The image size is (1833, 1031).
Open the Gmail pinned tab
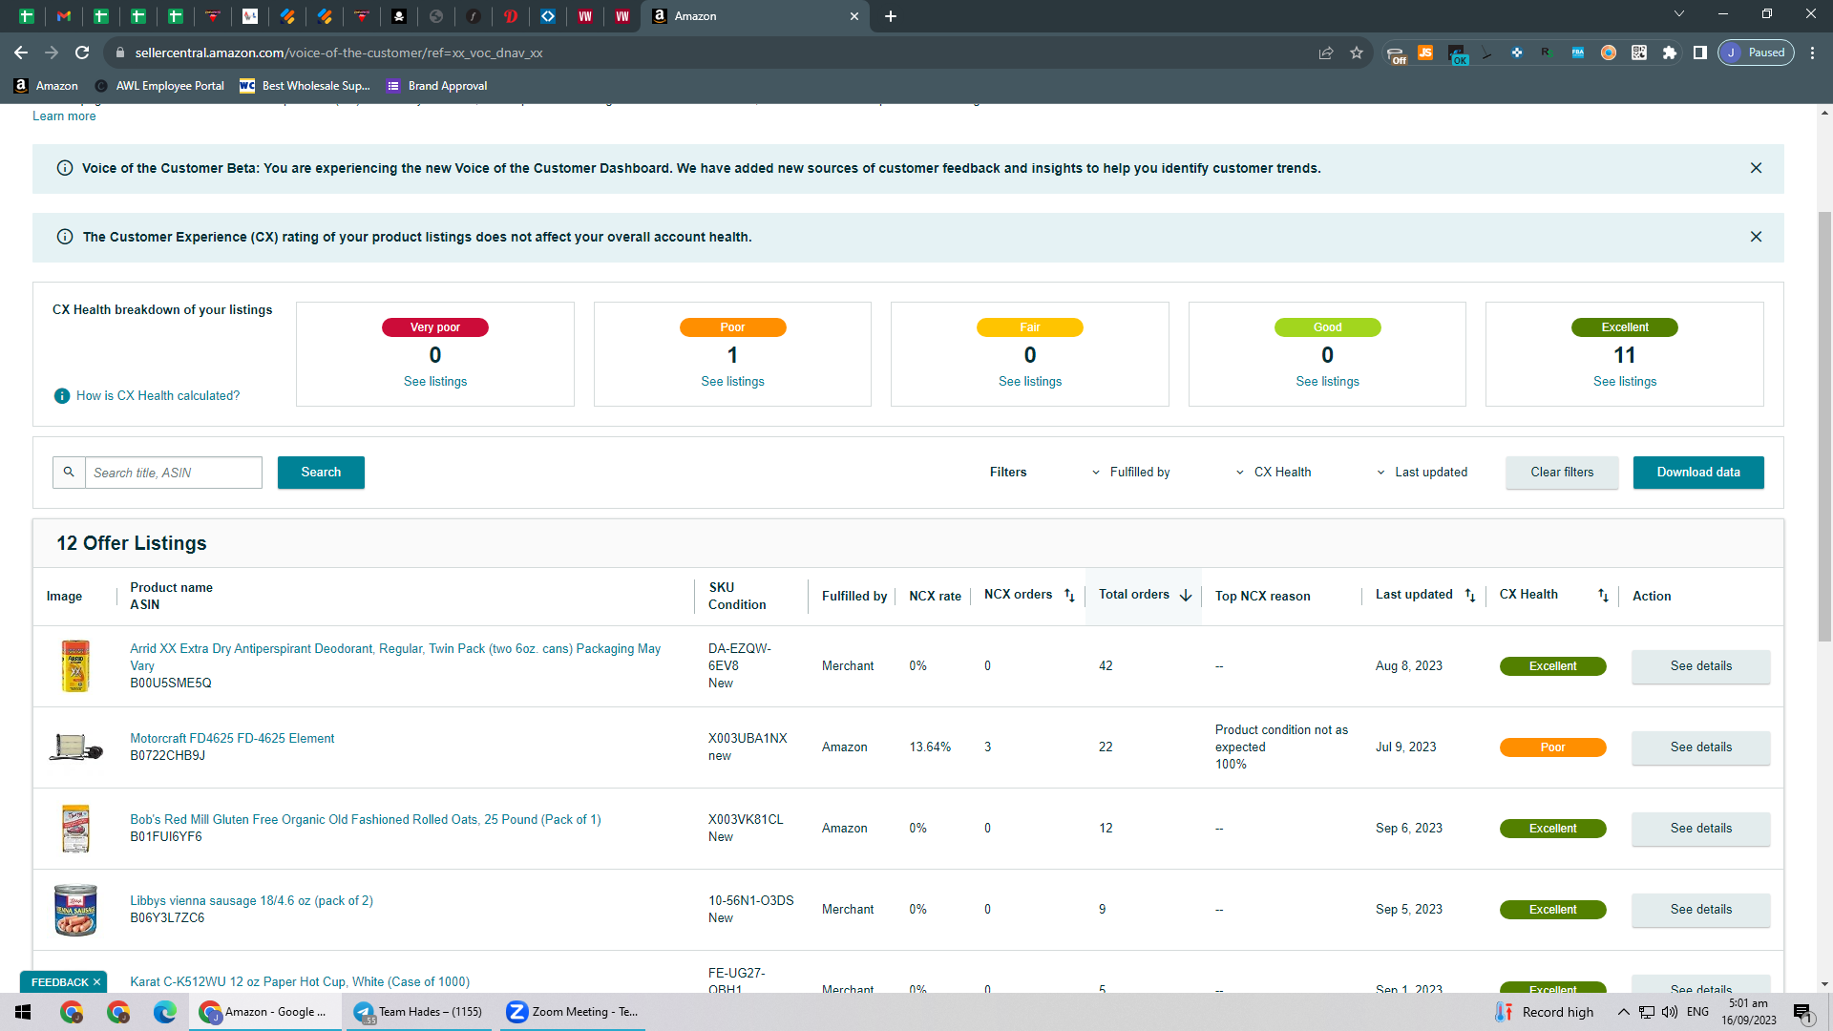tap(64, 16)
